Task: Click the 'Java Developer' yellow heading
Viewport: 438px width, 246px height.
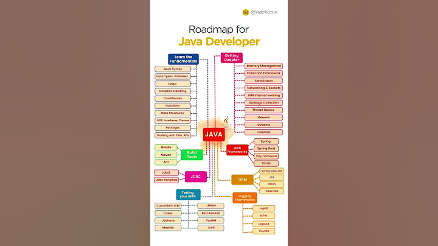Action: (x=219, y=41)
